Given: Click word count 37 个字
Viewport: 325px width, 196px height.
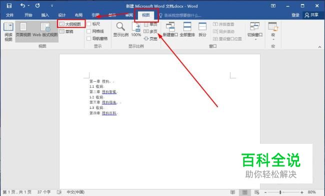Looking at the screenshot, I should [44, 192].
